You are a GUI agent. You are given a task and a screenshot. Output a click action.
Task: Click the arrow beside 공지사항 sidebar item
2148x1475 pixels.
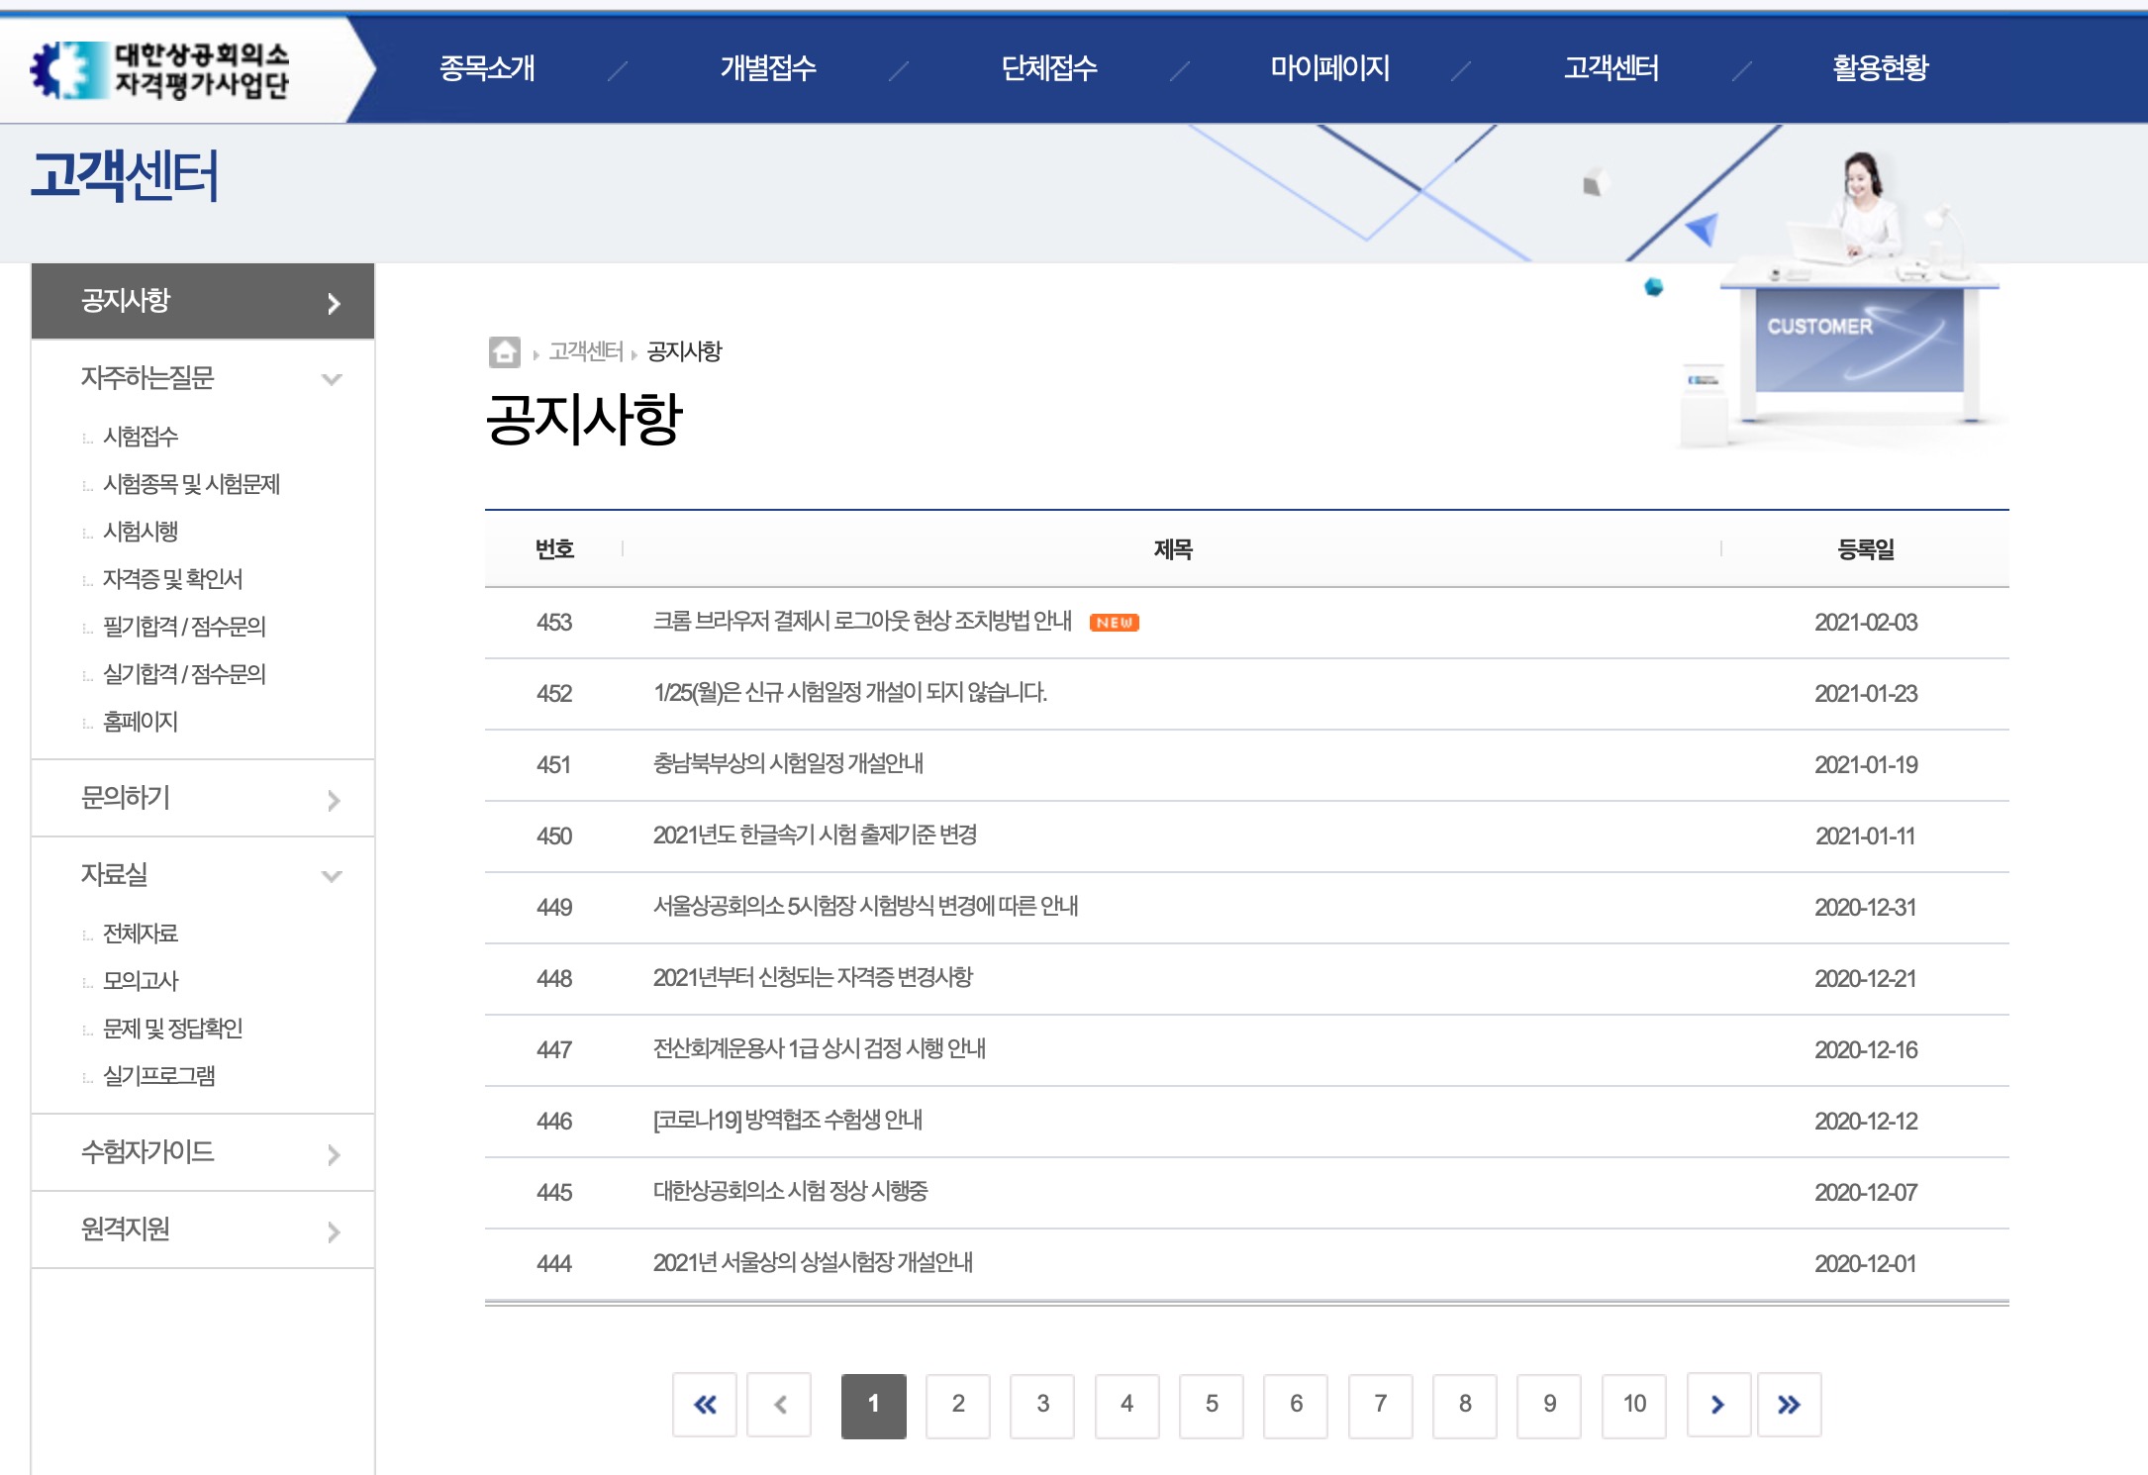[x=334, y=303]
